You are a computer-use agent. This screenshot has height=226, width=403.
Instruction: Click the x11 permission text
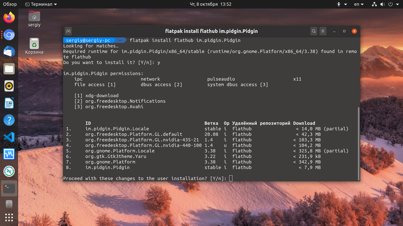click(297, 79)
